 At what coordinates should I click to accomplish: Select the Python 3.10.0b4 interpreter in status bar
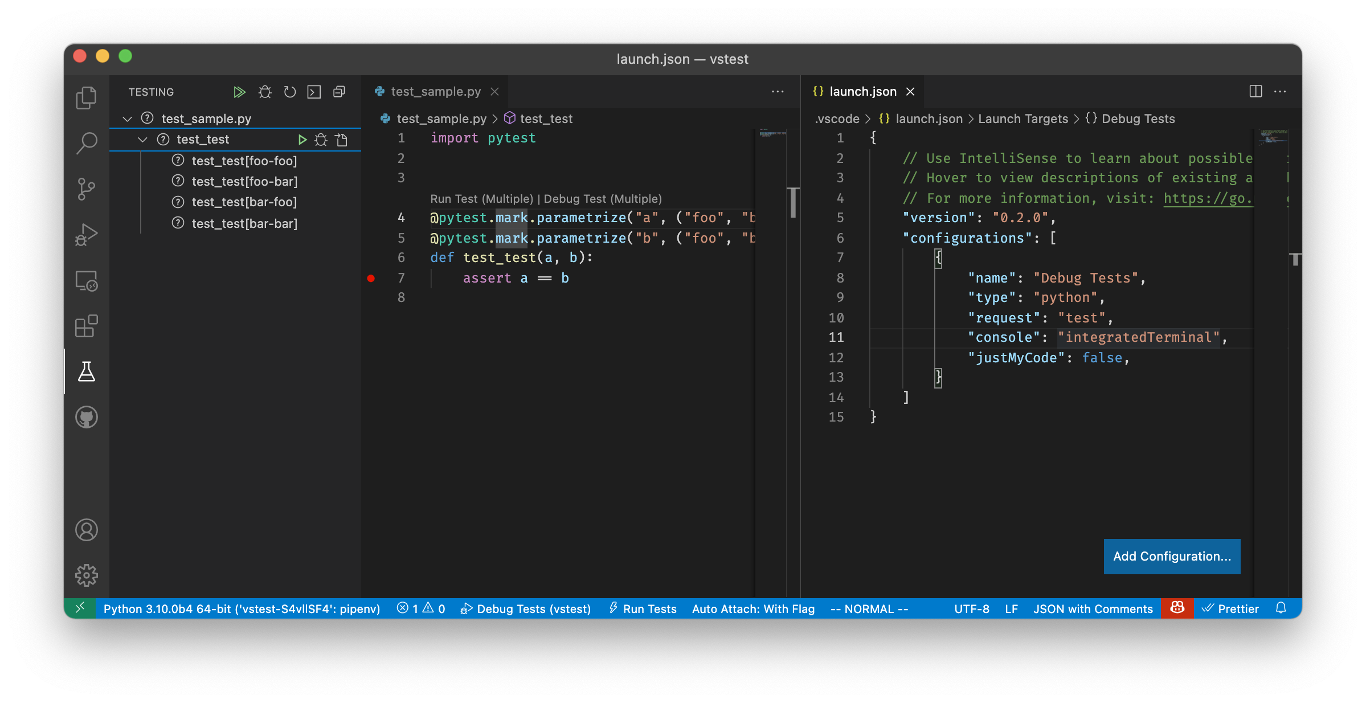(x=242, y=608)
